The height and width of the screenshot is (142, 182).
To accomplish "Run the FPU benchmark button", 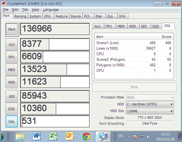I will (x=12, y=57).
